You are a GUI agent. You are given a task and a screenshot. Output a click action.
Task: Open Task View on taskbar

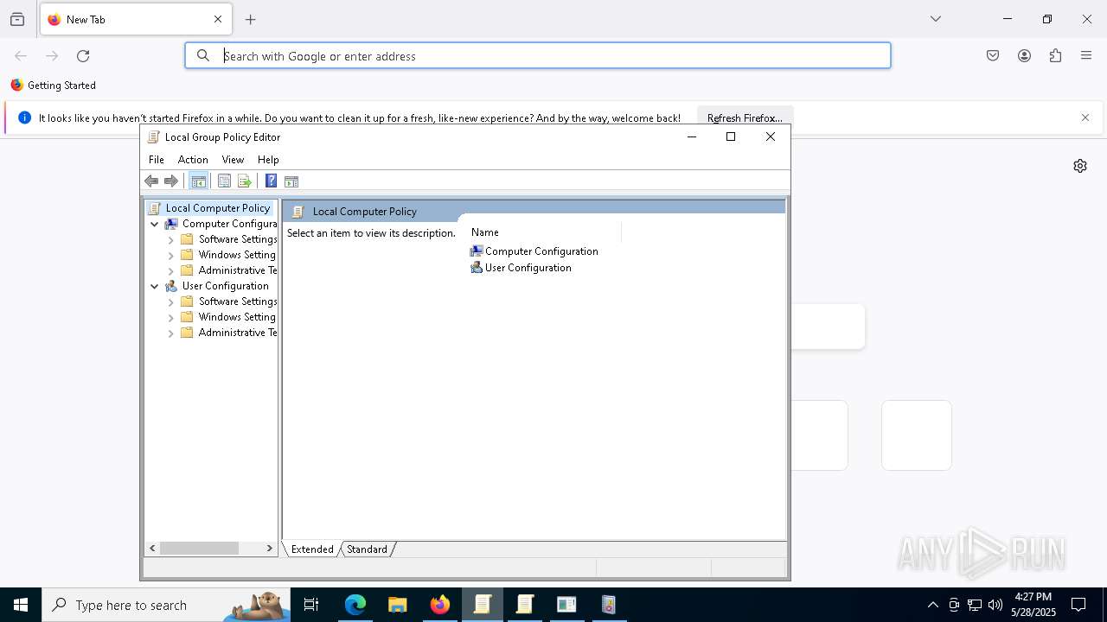coord(311,606)
